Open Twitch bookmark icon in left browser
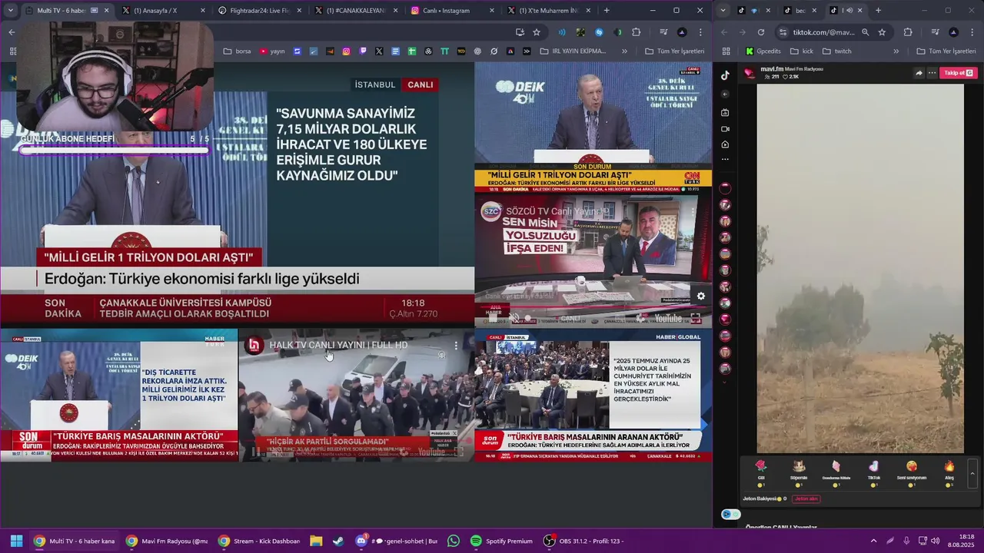 click(x=363, y=51)
